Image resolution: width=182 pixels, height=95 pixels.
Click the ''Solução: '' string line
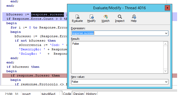[43, 54]
